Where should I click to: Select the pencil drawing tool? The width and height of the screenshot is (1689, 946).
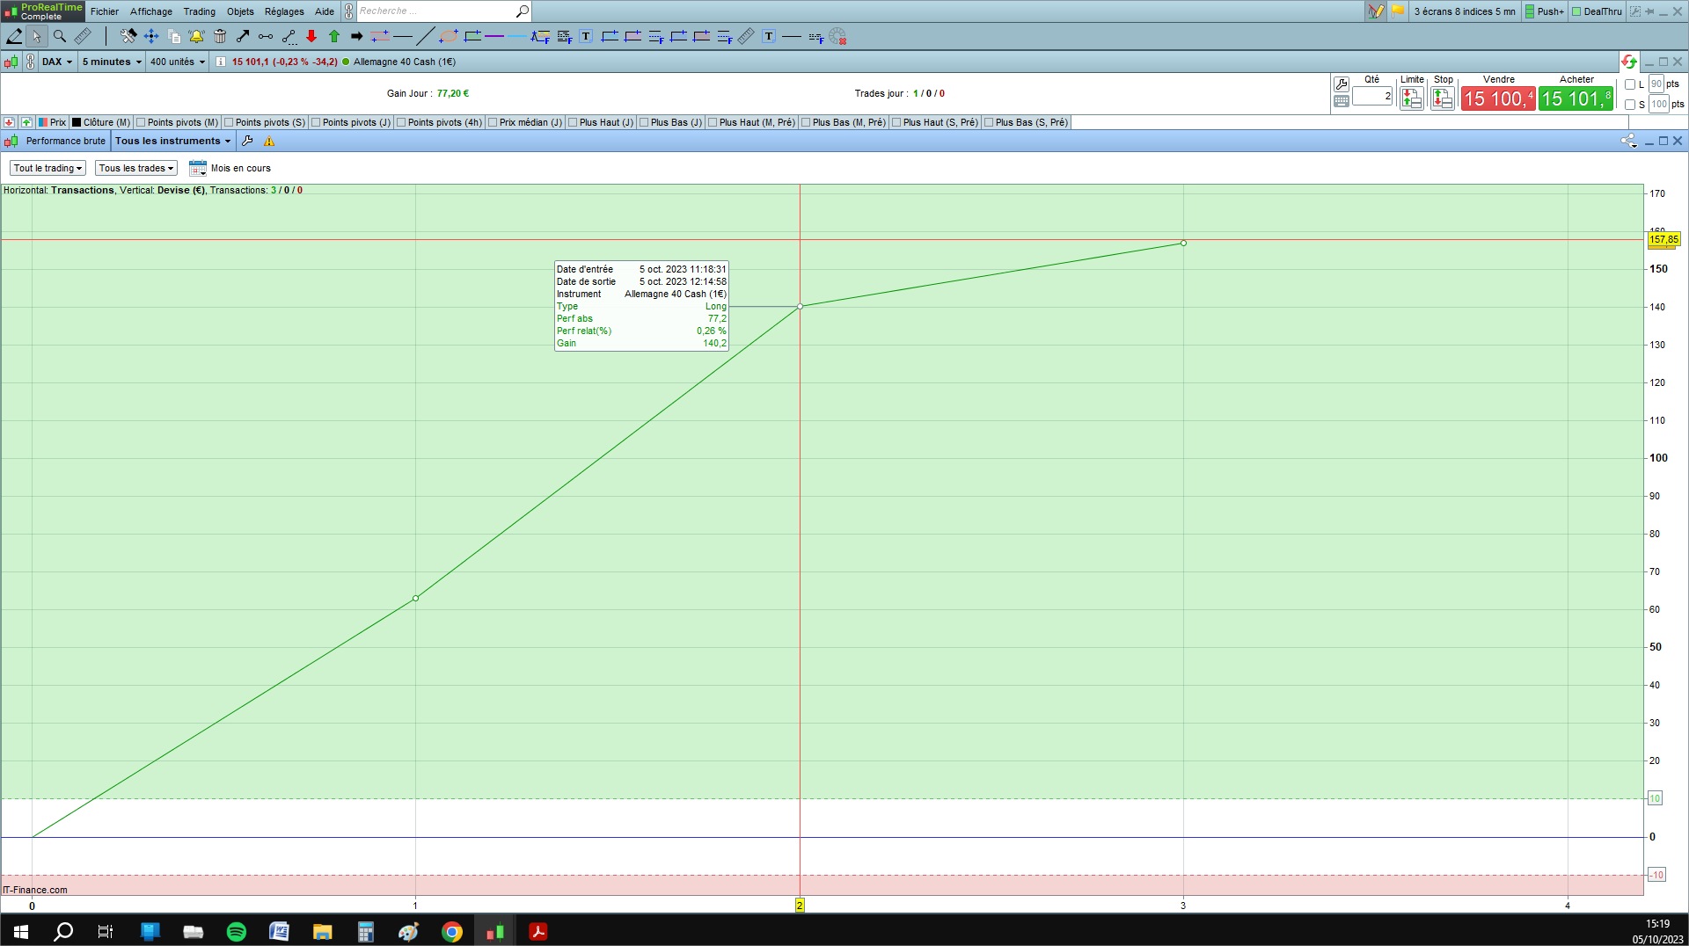point(14,36)
